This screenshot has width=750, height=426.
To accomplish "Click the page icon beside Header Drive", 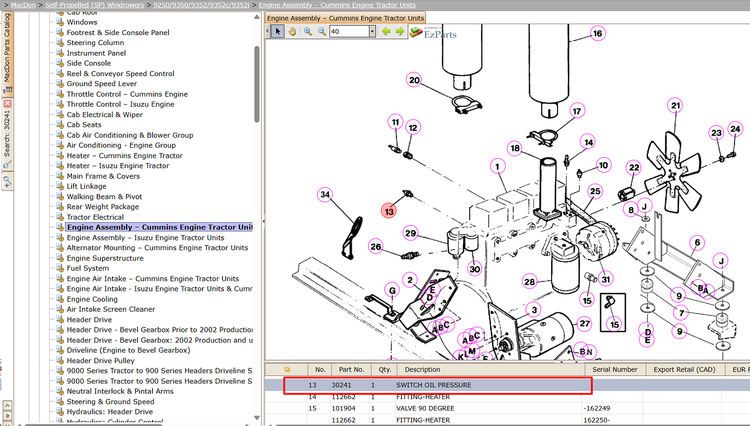I will tap(60, 320).
